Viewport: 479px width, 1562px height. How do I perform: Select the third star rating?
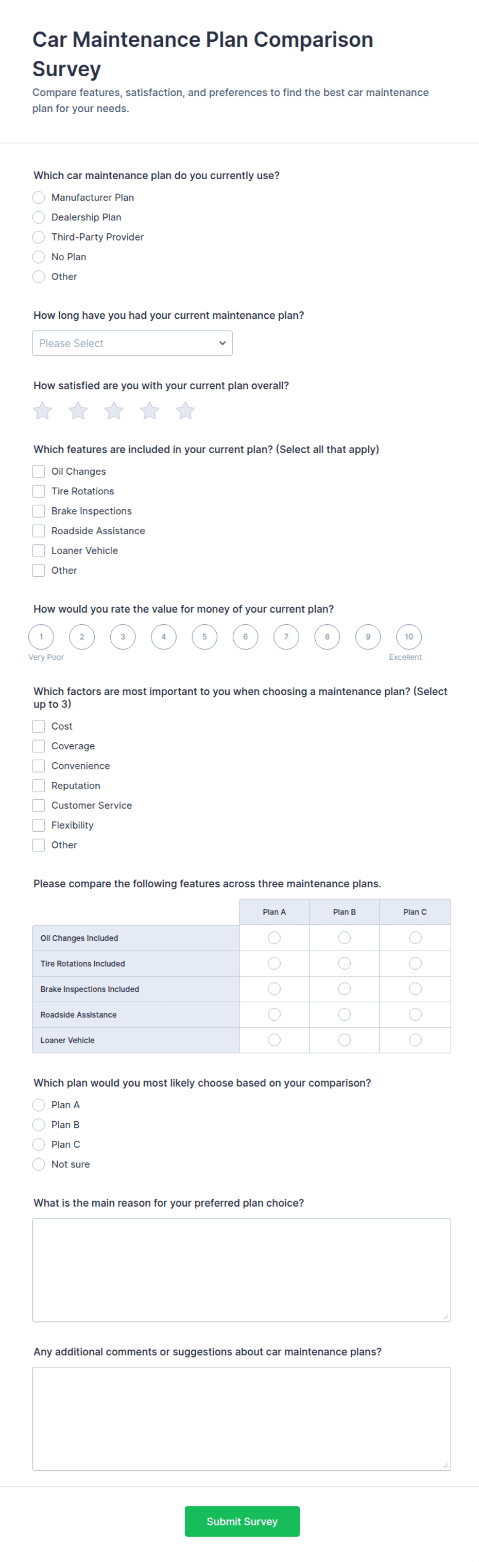[x=114, y=411]
